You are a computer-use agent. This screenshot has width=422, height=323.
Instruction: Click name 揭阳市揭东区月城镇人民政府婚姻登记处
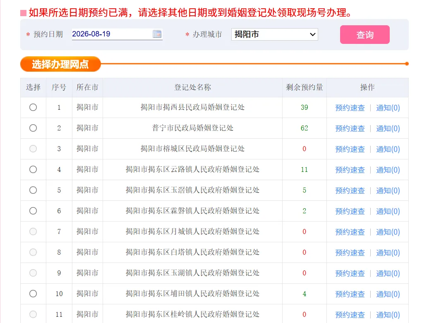pos(192,231)
